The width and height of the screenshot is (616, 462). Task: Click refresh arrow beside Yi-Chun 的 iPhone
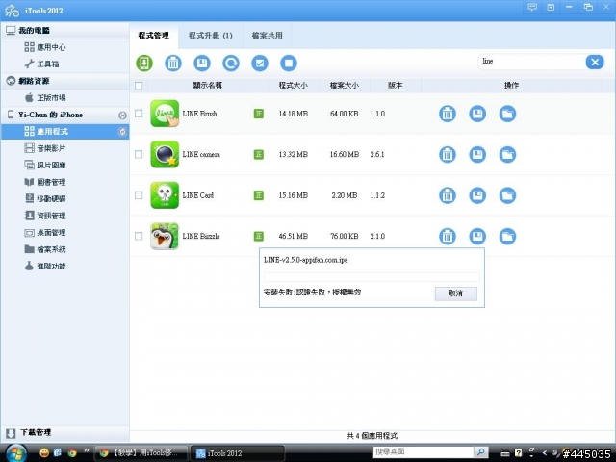point(122,115)
